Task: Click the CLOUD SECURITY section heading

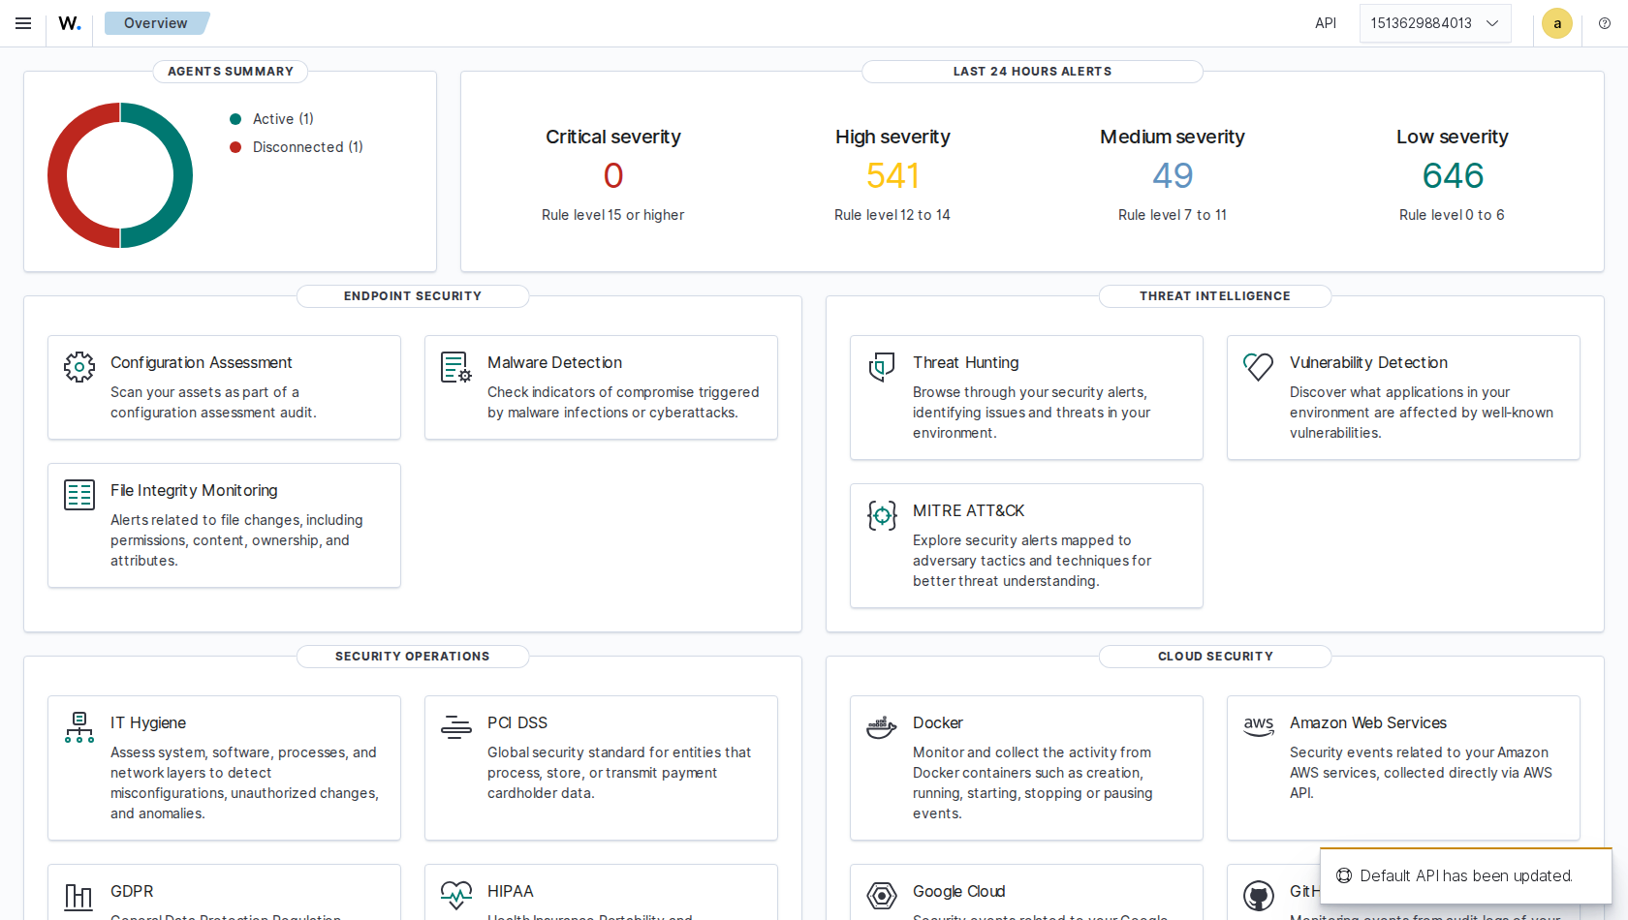Action: tap(1215, 657)
